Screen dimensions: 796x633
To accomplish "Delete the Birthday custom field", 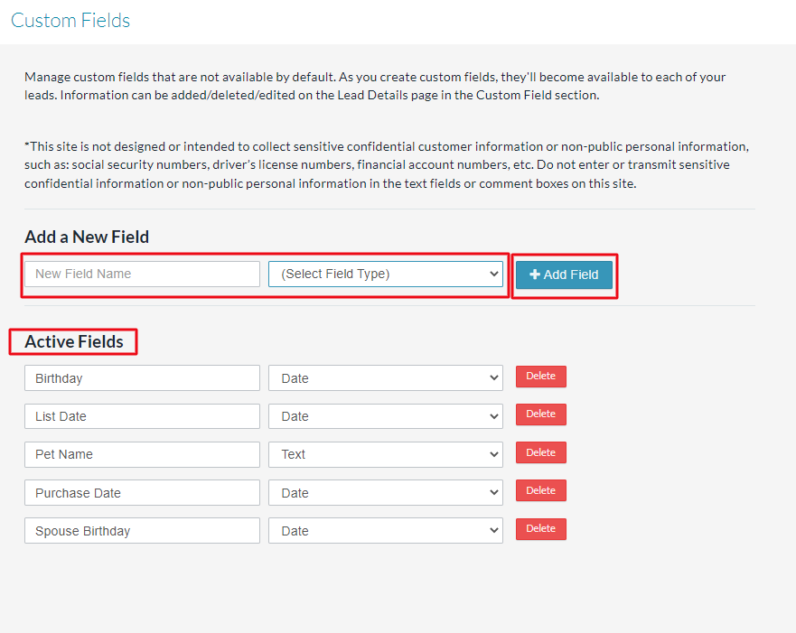I will click(x=540, y=377).
